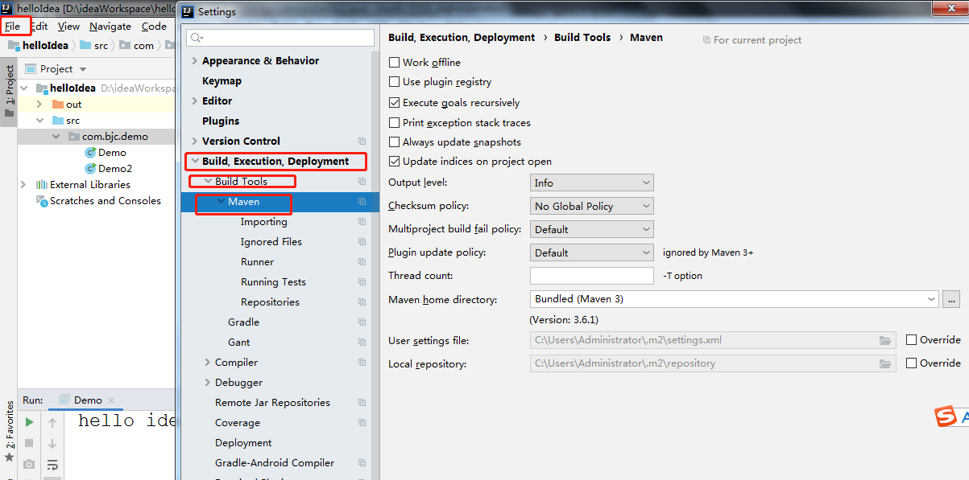969x480 pixels.
Task: Open the View menu
Action: coord(68,27)
